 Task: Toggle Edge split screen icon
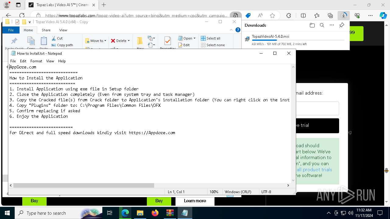[x=303, y=16]
